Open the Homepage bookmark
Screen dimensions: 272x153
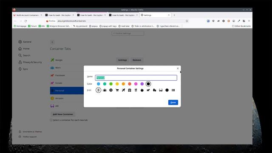(x=20, y=26)
